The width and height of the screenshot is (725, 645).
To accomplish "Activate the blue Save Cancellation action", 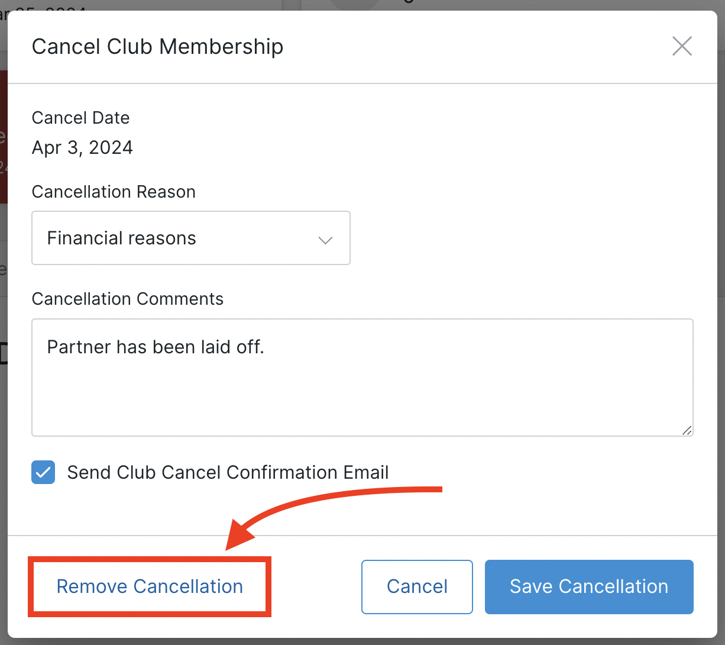I will (x=588, y=586).
